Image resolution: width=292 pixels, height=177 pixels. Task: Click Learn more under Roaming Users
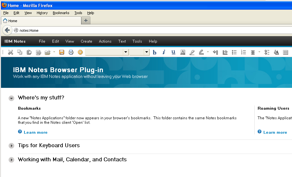point(275,132)
